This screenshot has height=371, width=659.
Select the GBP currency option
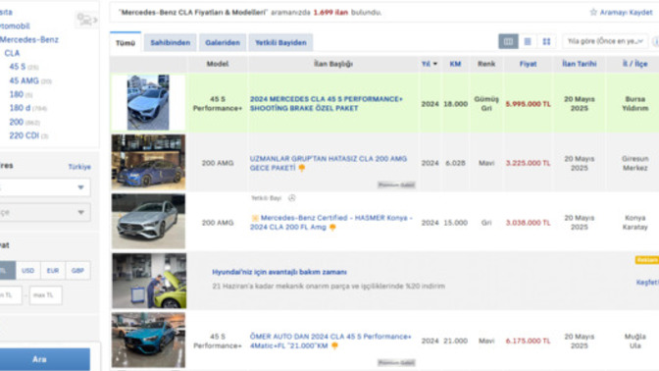(77, 271)
